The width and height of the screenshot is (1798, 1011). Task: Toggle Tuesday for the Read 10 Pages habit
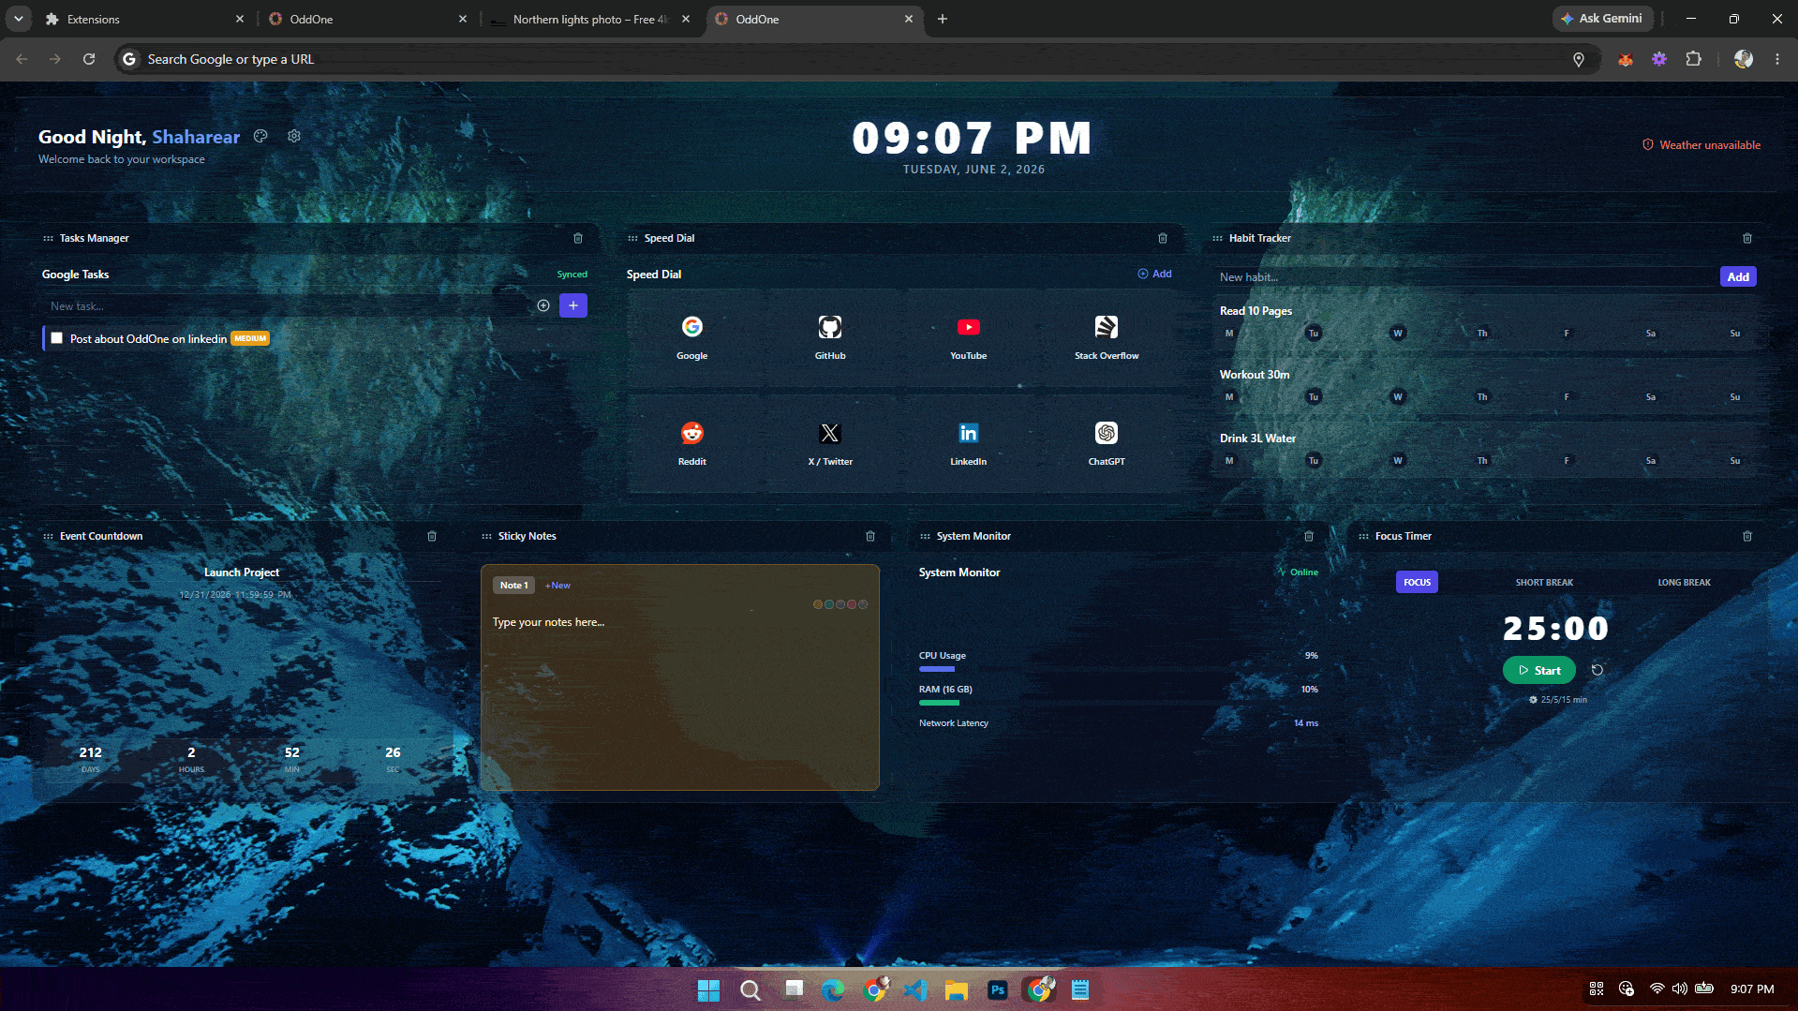click(x=1314, y=334)
